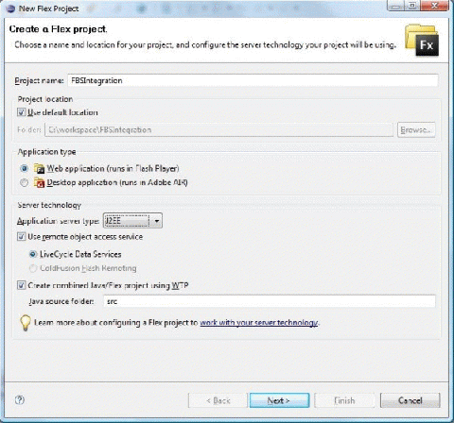
Task: Choose LiveCycle Data Services option
Action: click(33, 254)
